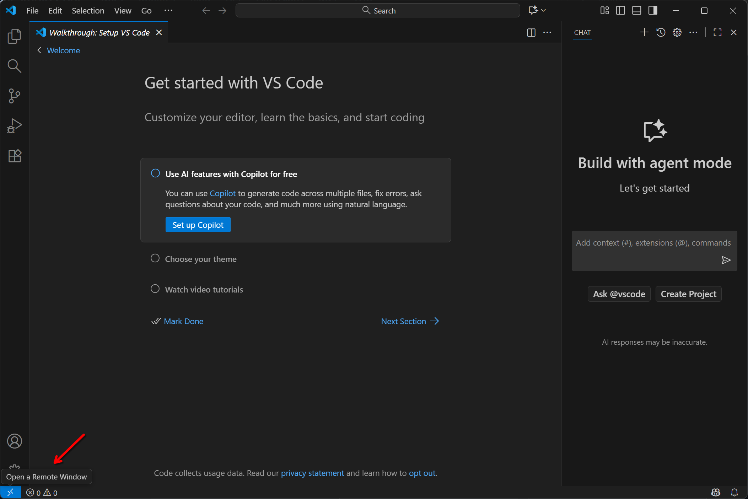The height and width of the screenshot is (499, 748).
Task: Open Run and Debug panel
Action: tap(14, 125)
